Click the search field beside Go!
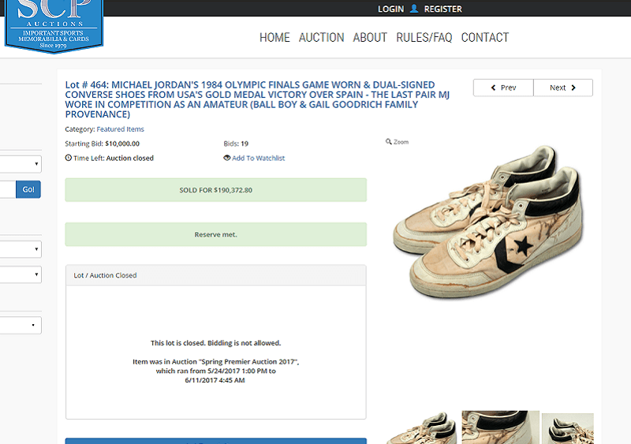 (8, 189)
